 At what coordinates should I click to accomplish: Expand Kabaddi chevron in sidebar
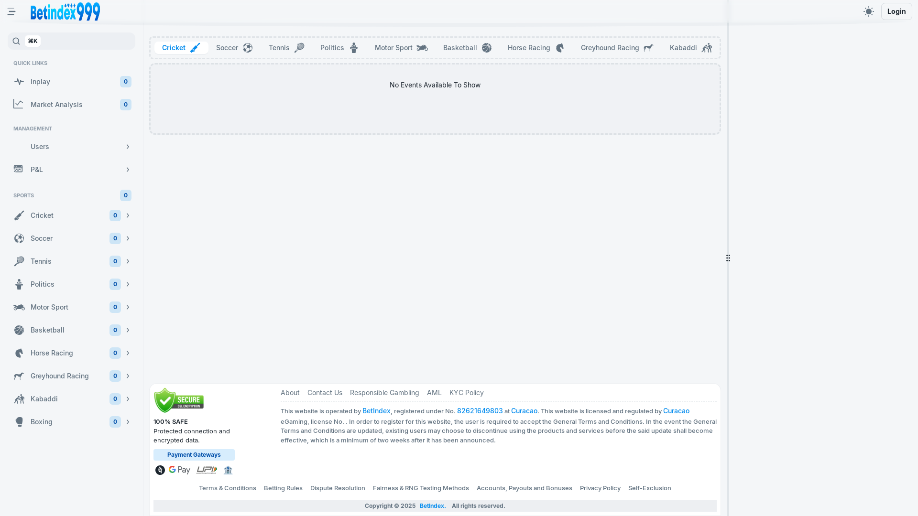pyautogui.click(x=128, y=399)
